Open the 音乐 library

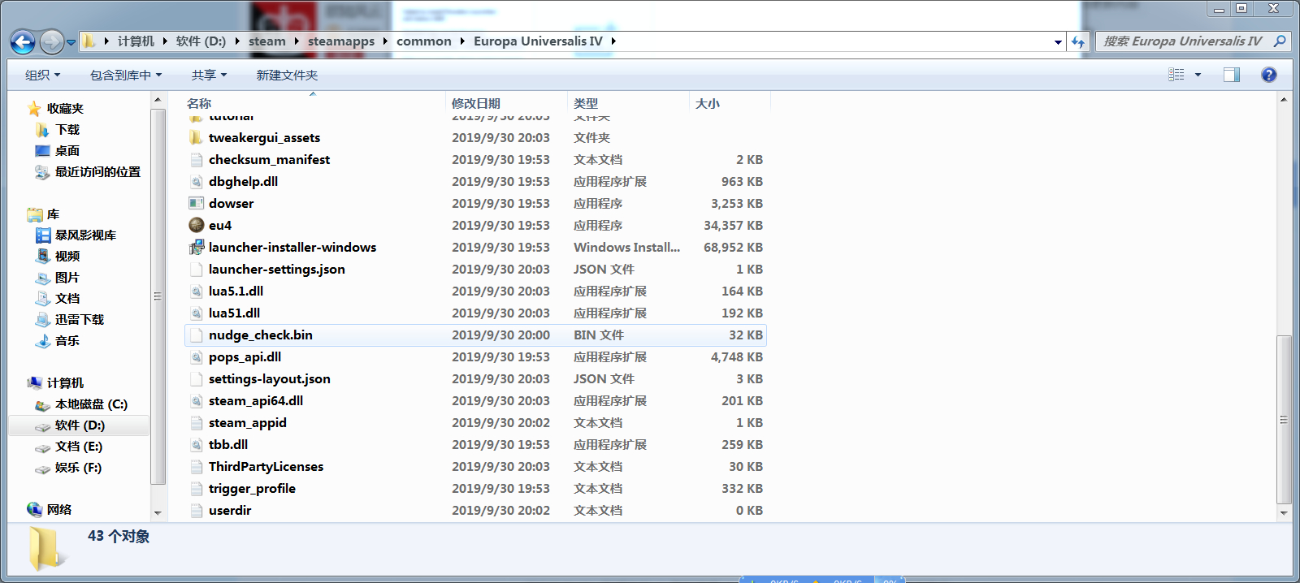58,341
